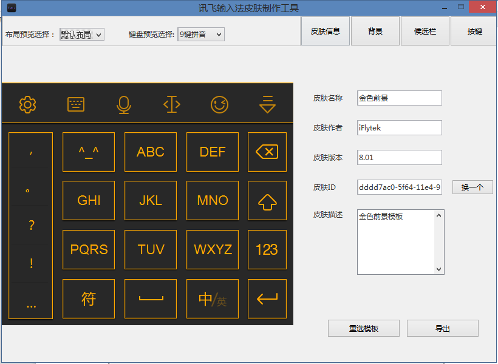Click the exclamation mark key
The width and height of the screenshot is (498, 364).
click(31, 263)
